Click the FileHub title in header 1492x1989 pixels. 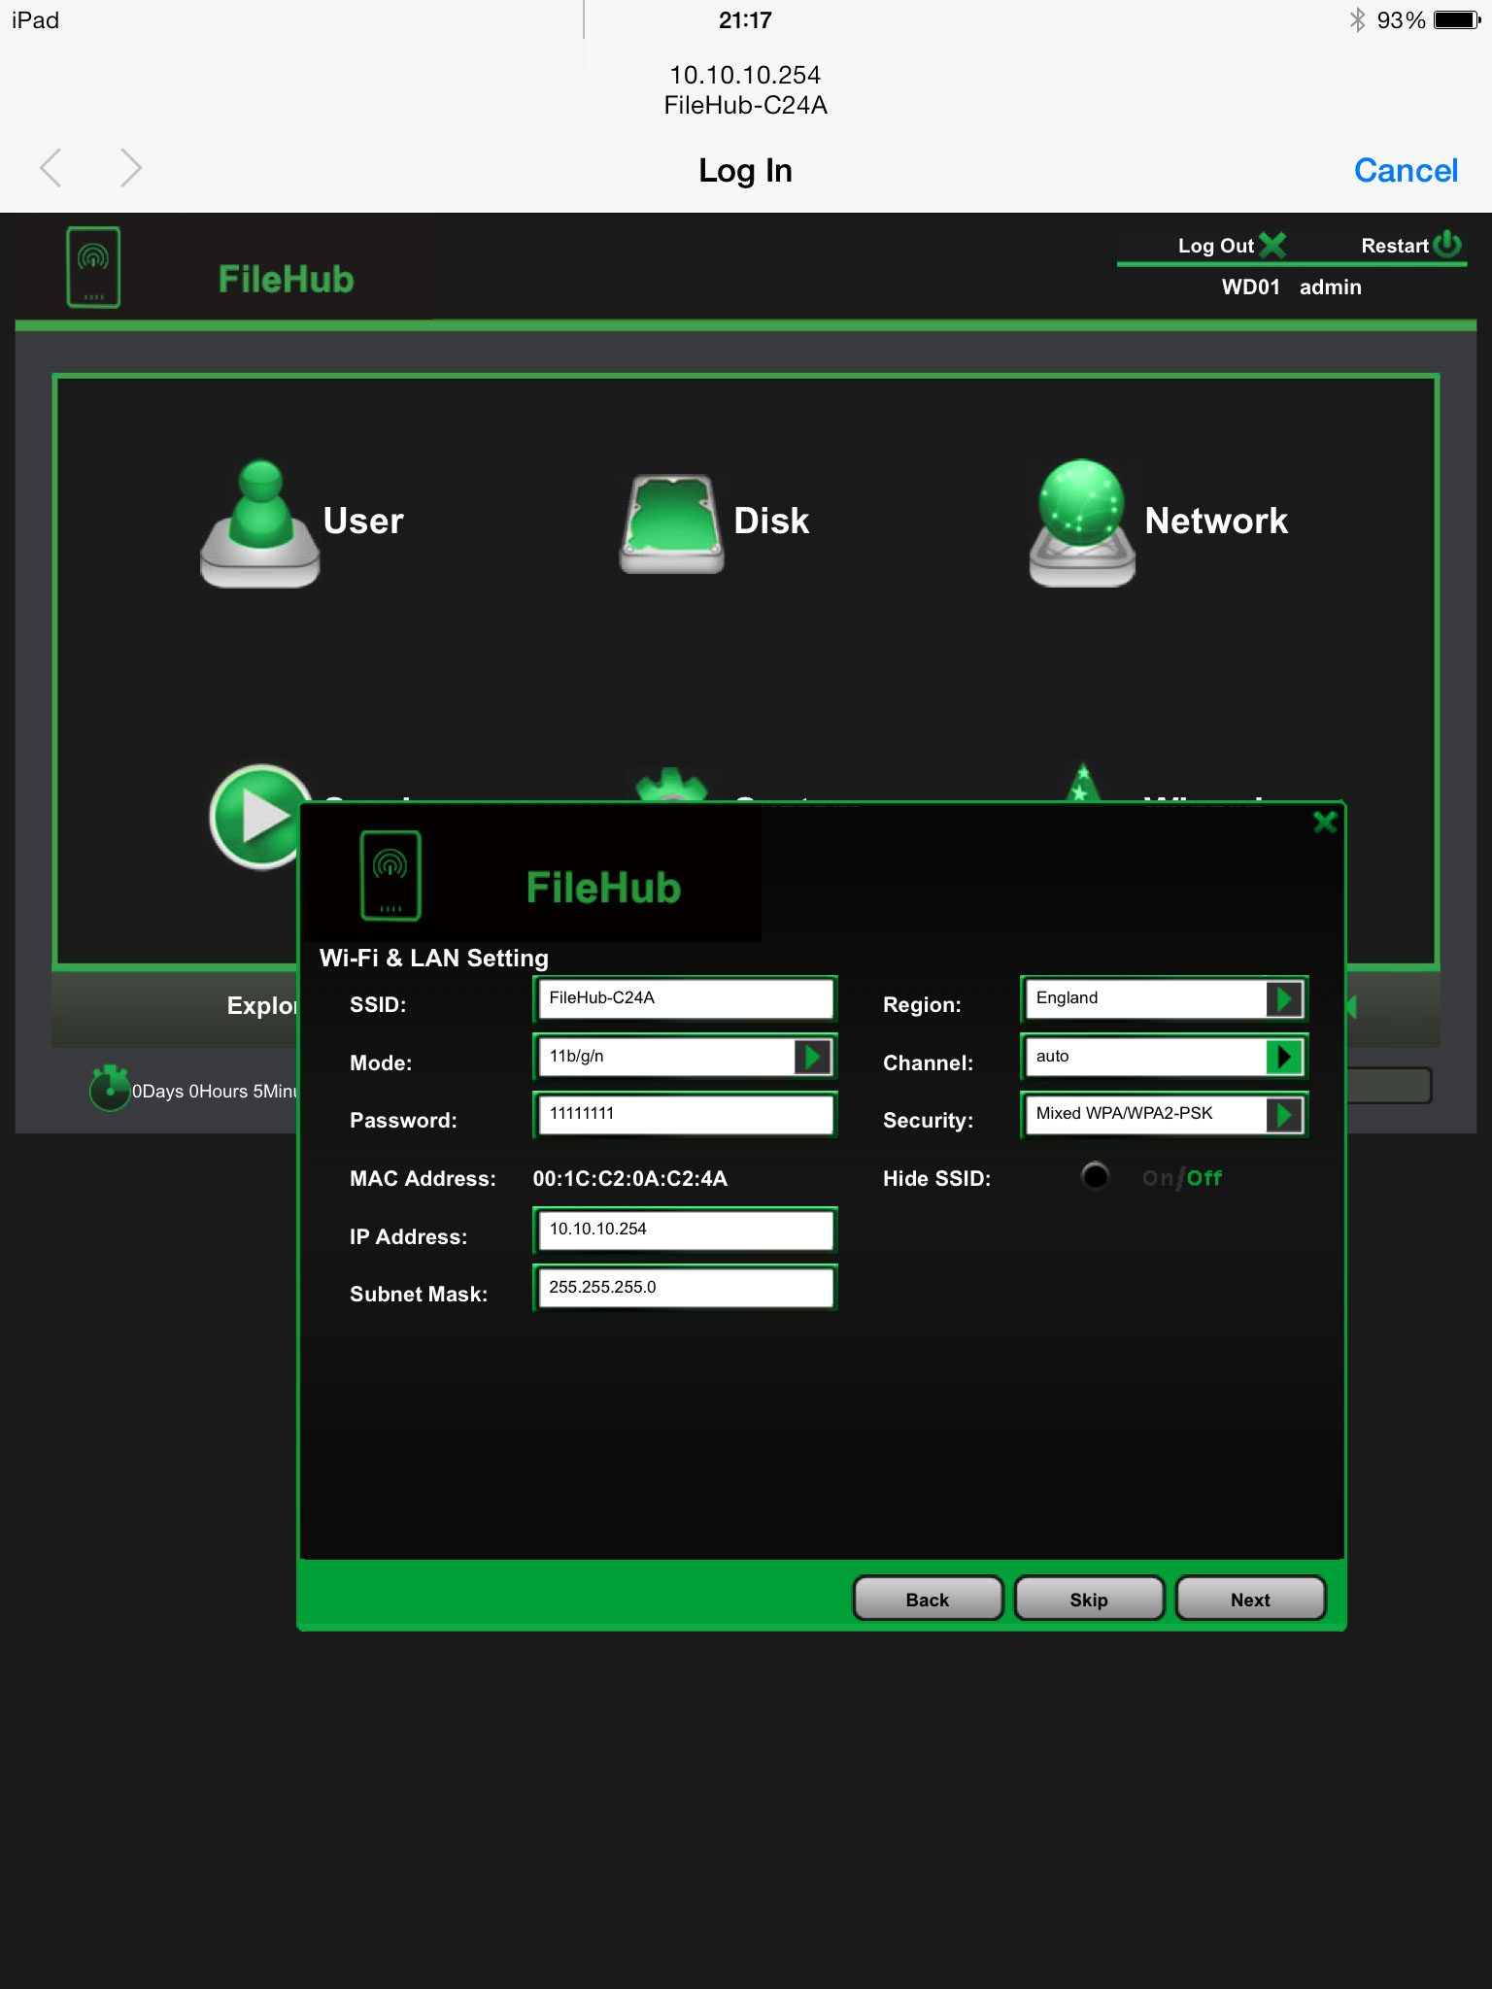pyautogui.click(x=286, y=280)
